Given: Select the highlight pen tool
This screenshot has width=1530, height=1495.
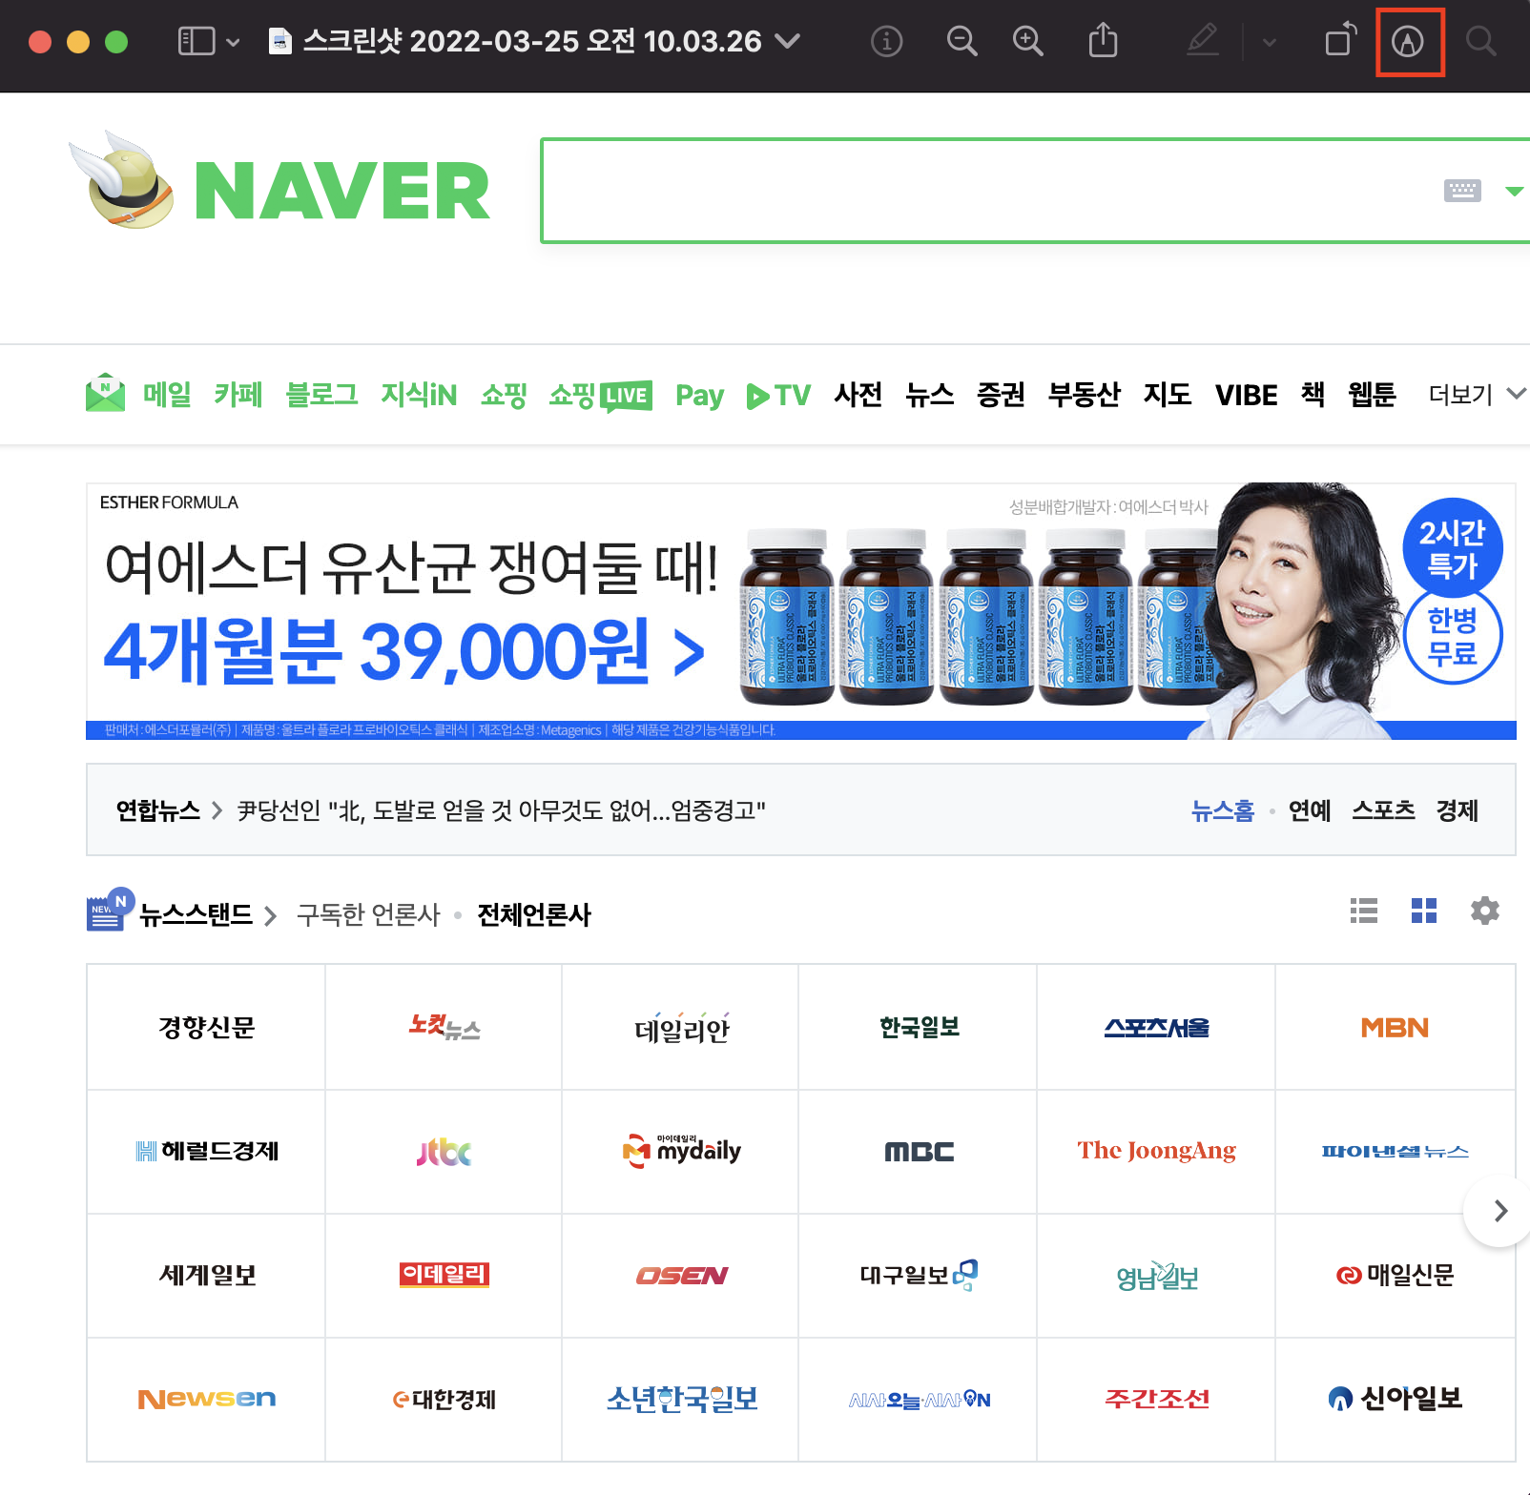Looking at the screenshot, I should coord(1203,40).
